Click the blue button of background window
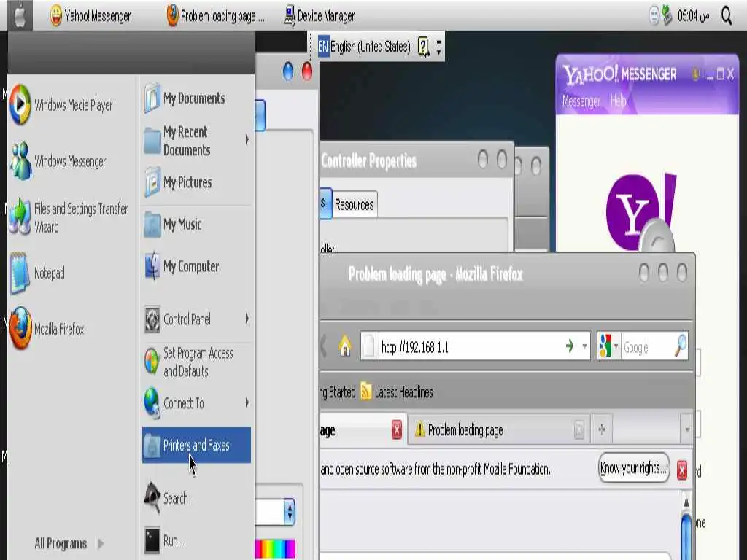747x560 pixels. [287, 71]
